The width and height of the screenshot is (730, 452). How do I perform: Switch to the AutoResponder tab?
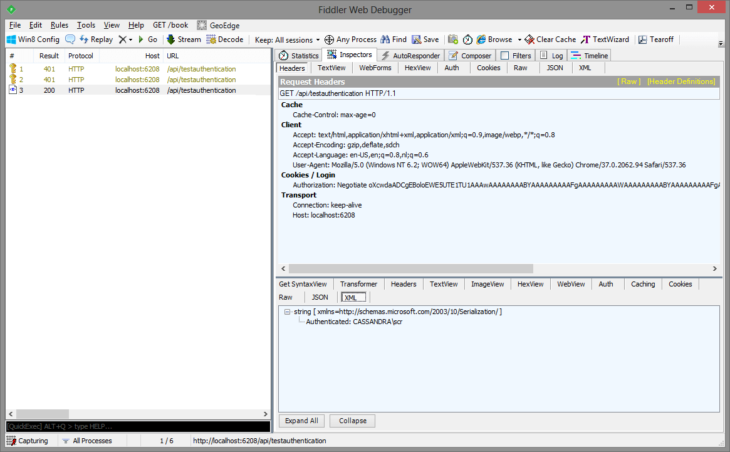[x=410, y=55]
